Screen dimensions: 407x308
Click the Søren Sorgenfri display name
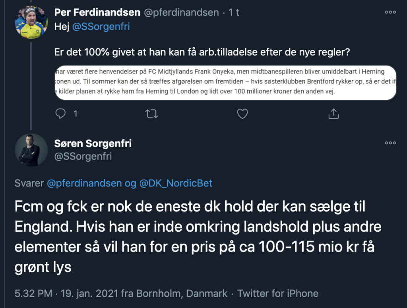(x=93, y=143)
